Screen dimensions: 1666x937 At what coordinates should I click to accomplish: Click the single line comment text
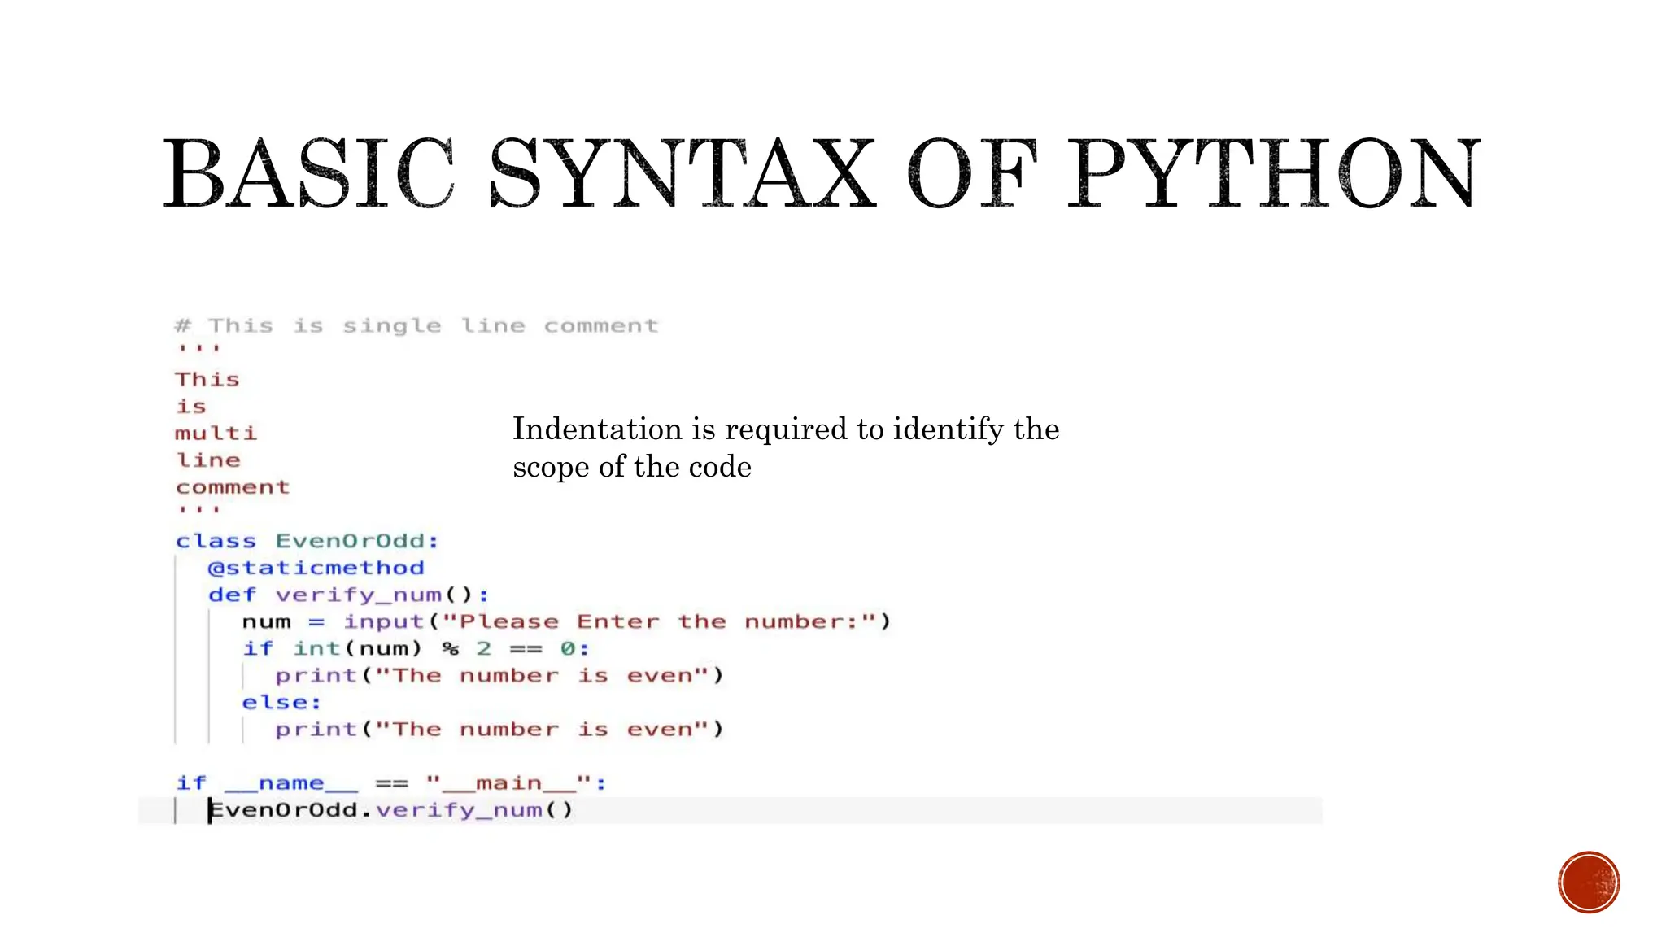[416, 326]
